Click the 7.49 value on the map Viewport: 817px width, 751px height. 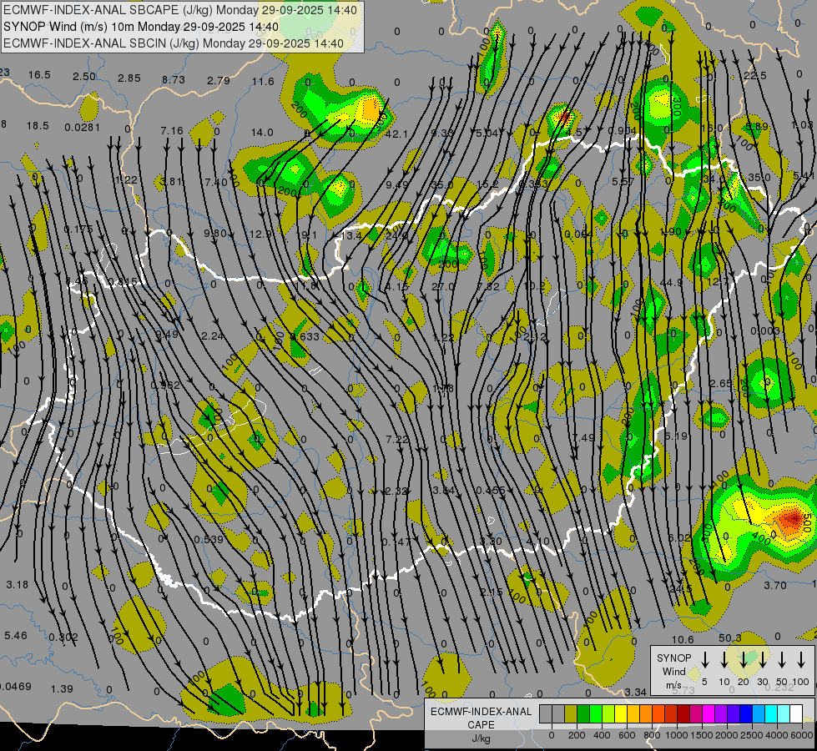[583, 437]
